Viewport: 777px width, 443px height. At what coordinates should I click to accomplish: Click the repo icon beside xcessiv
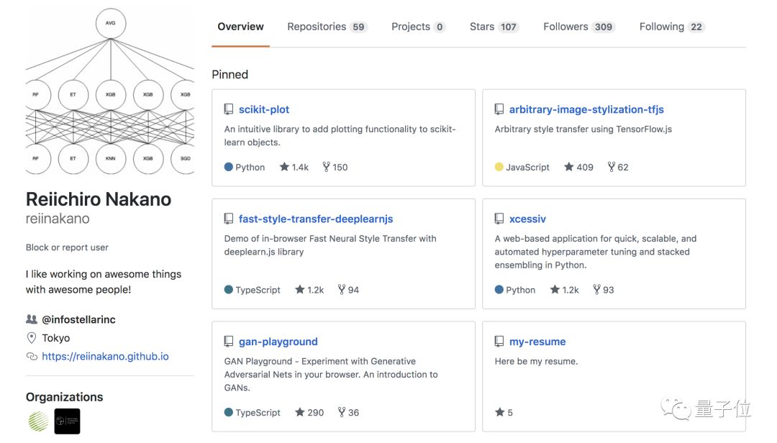(x=499, y=219)
